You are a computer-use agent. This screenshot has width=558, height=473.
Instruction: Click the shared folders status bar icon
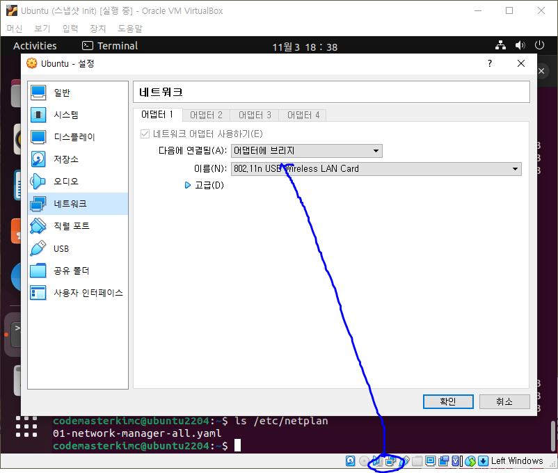coord(417,461)
